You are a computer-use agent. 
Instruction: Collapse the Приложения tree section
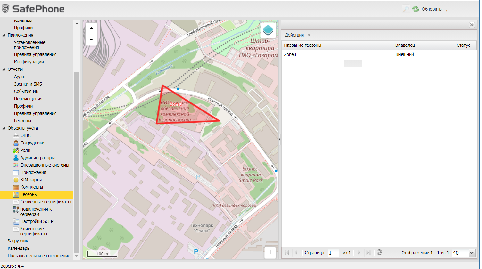click(4, 35)
